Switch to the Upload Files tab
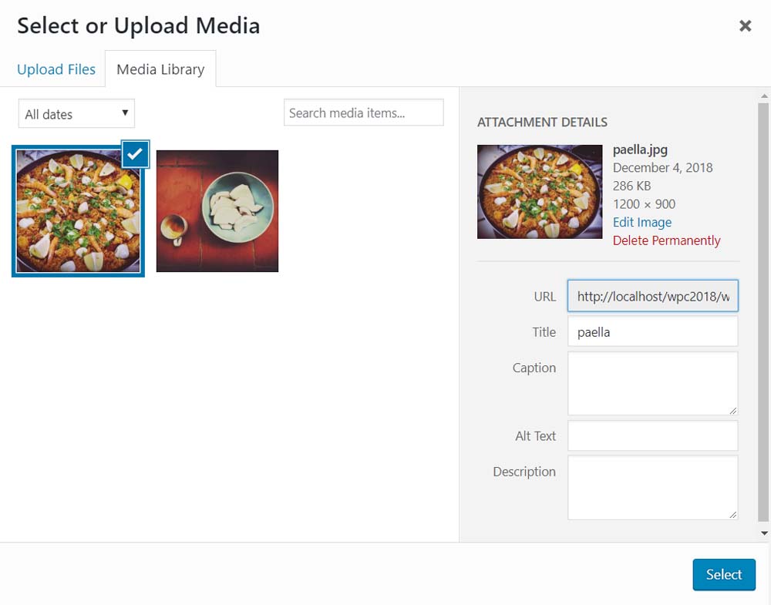Screen dimensions: 771x605 56,69
